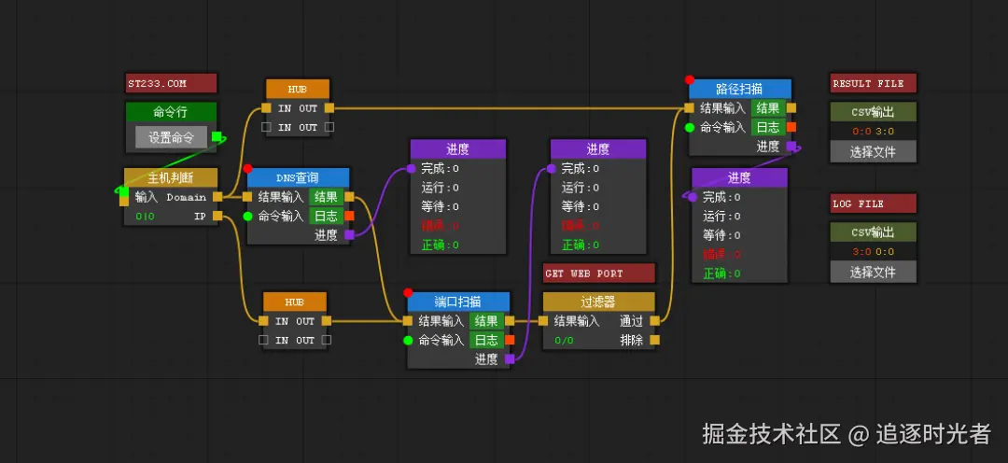Select the RESULT FILE label node
Viewport: 1008px width, 463px height.
[873, 84]
